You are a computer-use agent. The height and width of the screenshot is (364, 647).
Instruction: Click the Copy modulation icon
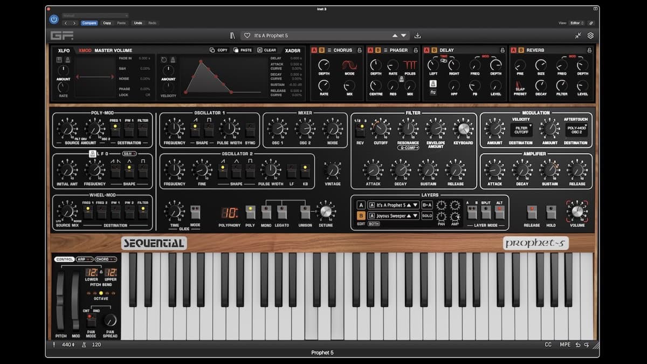tap(219, 50)
